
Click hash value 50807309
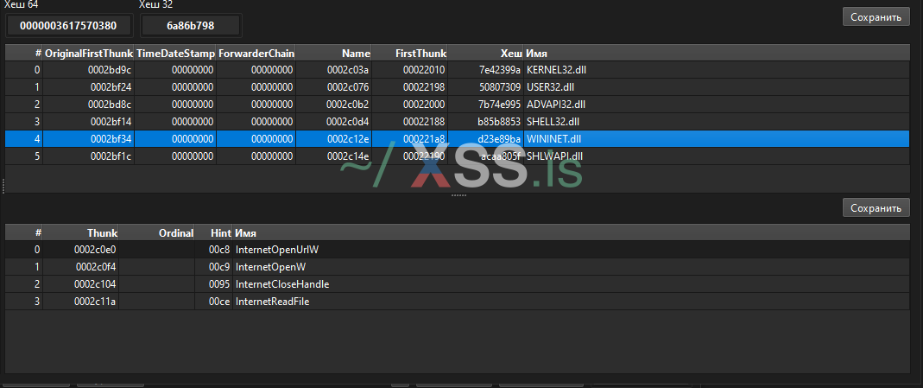500,87
